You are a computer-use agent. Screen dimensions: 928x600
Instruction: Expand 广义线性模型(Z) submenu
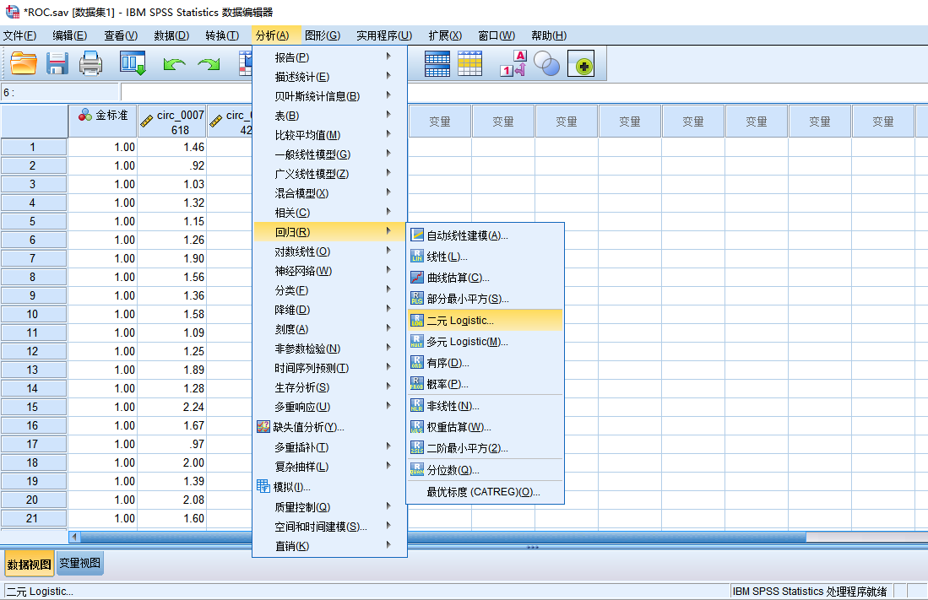pos(329,174)
